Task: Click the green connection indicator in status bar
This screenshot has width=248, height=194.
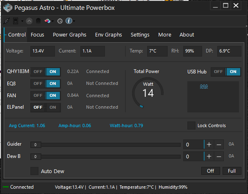Action: click(6, 187)
